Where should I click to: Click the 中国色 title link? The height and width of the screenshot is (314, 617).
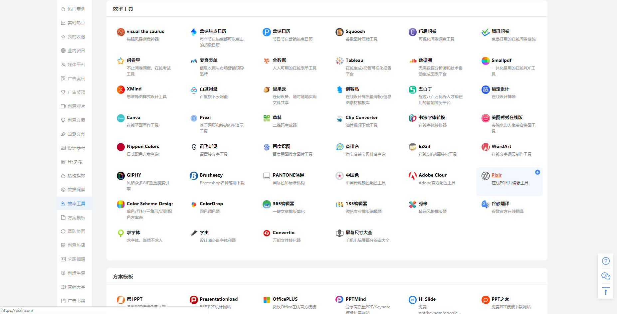[x=352, y=175]
